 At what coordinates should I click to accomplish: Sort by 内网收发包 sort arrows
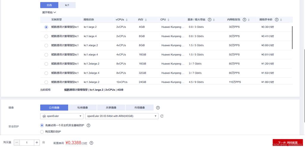click(249, 20)
